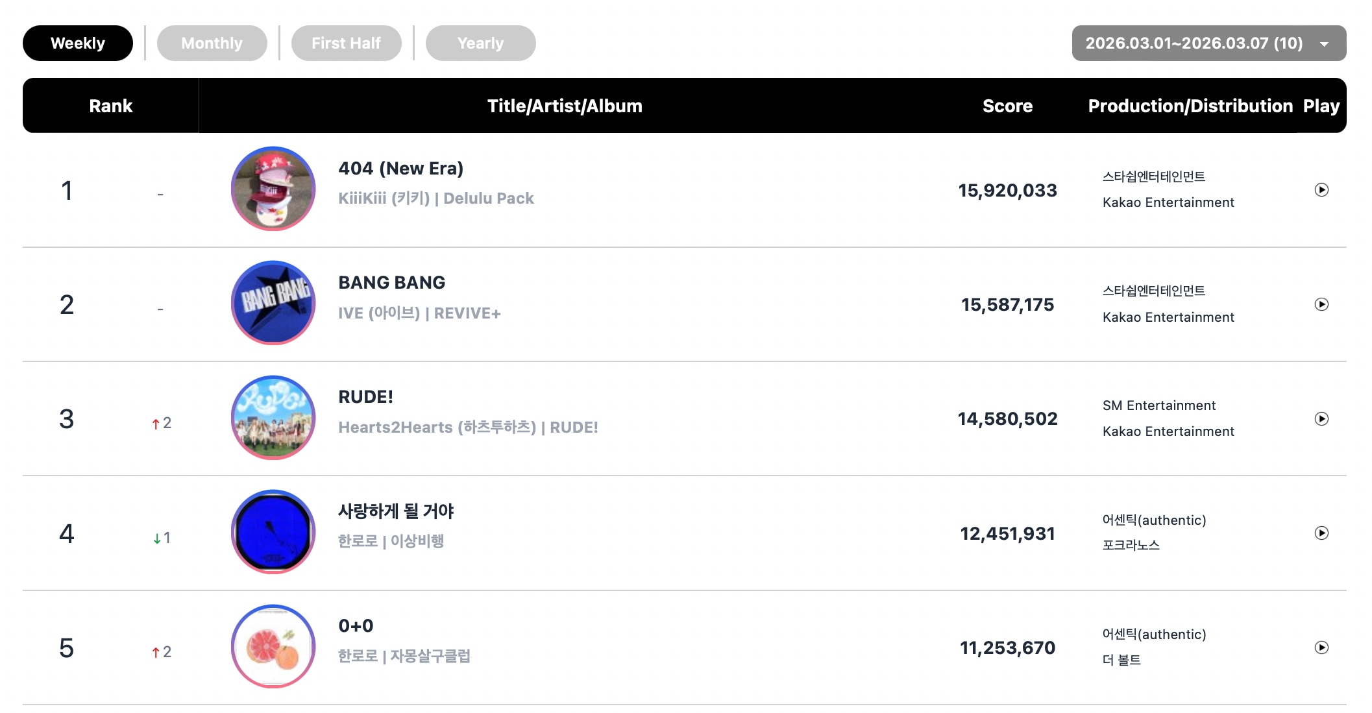Screen dimensions: 1372x713
Task: Select the First Half chart tab
Action: [346, 43]
